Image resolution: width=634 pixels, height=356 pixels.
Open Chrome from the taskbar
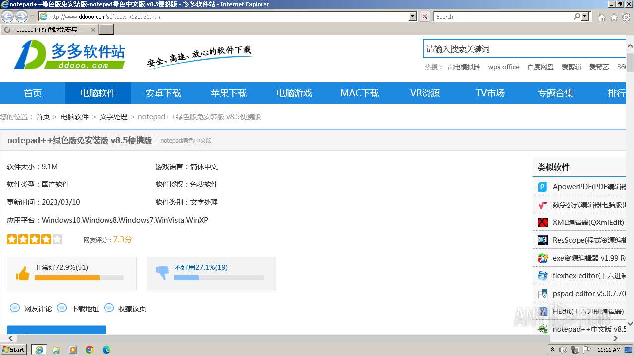coord(90,350)
